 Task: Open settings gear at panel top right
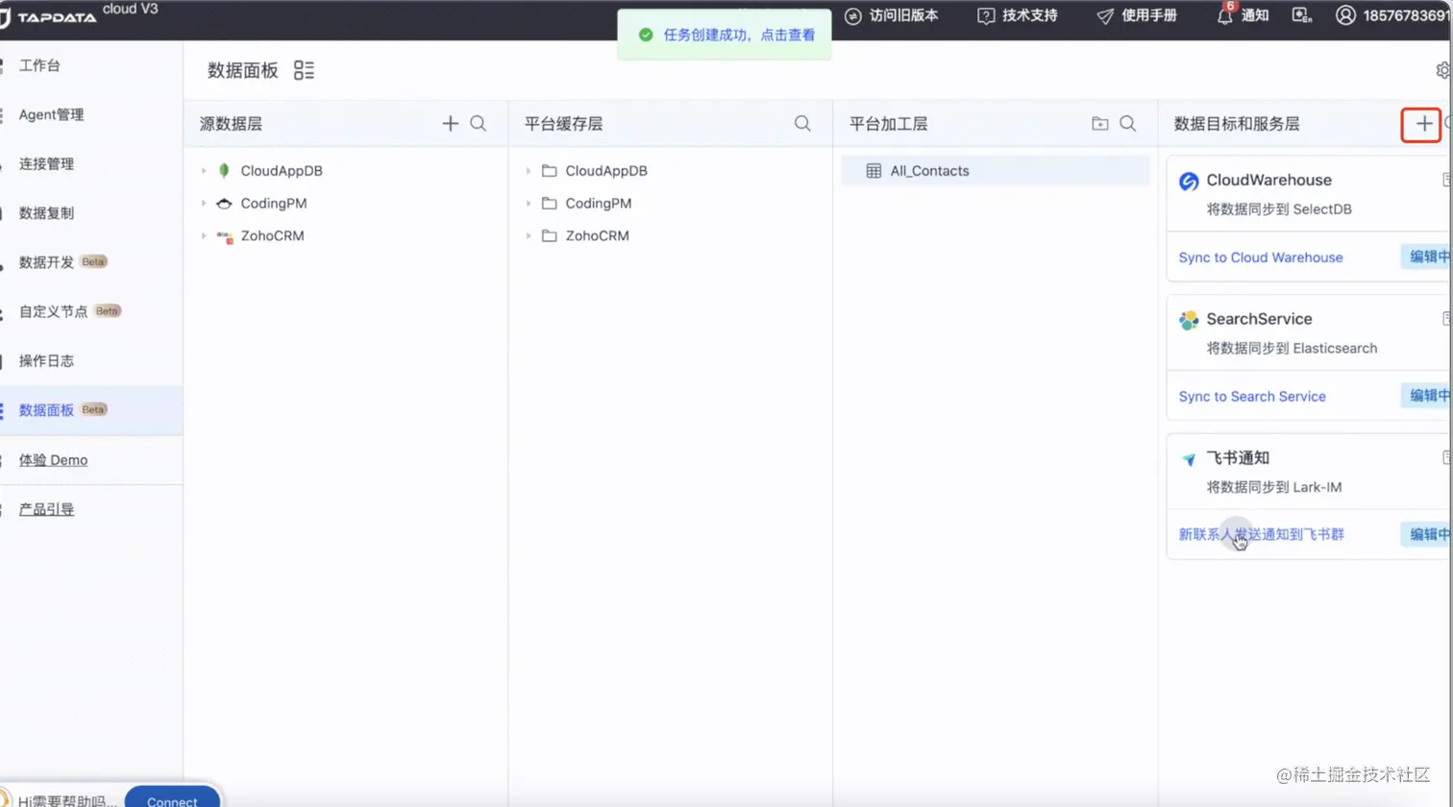pos(1443,70)
